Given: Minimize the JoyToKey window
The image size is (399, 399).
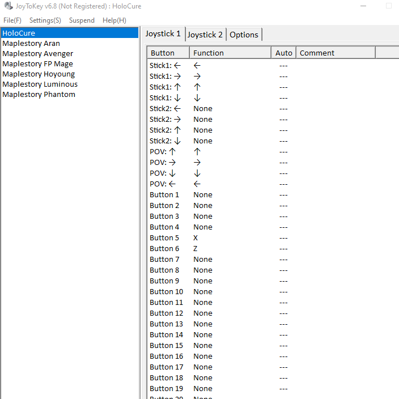Looking at the screenshot, I should (x=363, y=6).
